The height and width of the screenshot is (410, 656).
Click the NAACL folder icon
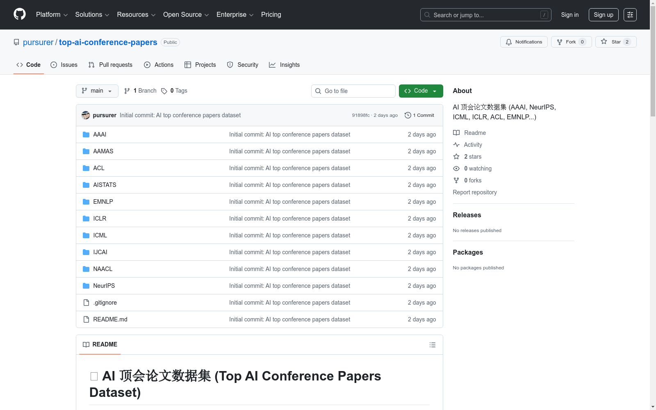[86, 269]
